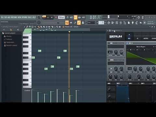
Task: Switch to Serum's MATRIX tab
Action: [146, 37]
